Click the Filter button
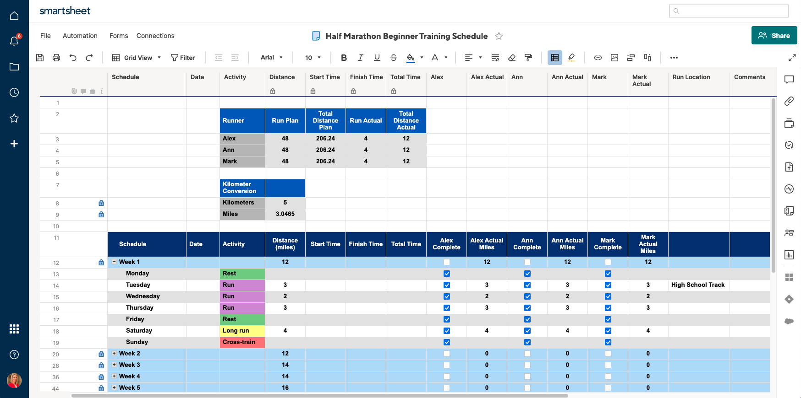Image resolution: width=801 pixels, height=398 pixels. tap(183, 58)
